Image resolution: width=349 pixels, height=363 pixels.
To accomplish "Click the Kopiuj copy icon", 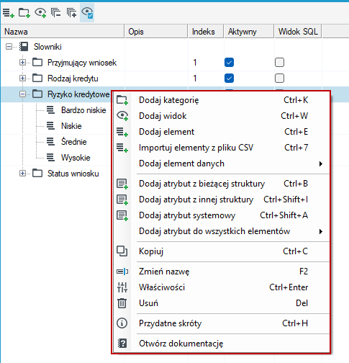I will pyautogui.click(x=122, y=251).
